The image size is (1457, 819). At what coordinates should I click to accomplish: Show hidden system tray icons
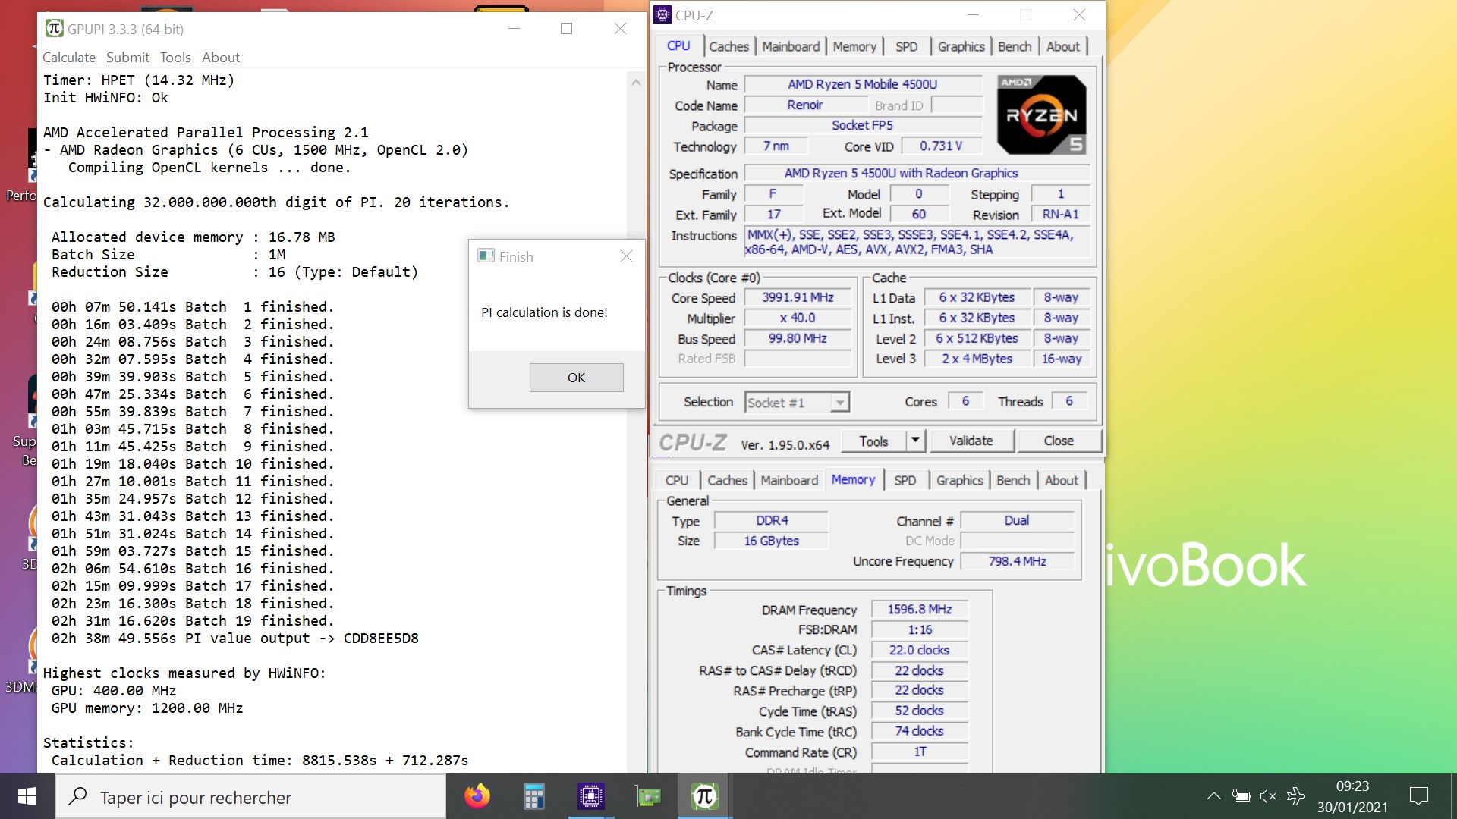coord(1213,796)
